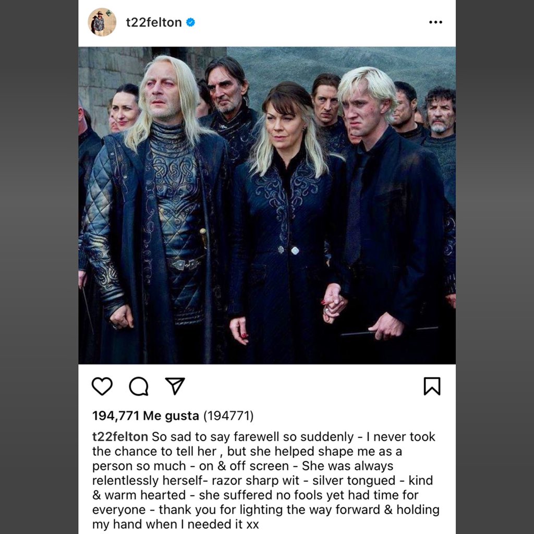Tap the caption text starting 'So sad to say farewell'
The width and height of the screenshot is (534, 534).
[x=265, y=480]
